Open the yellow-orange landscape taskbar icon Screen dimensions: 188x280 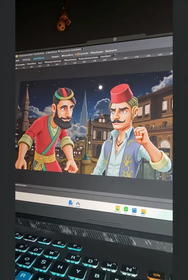(144, 212)
